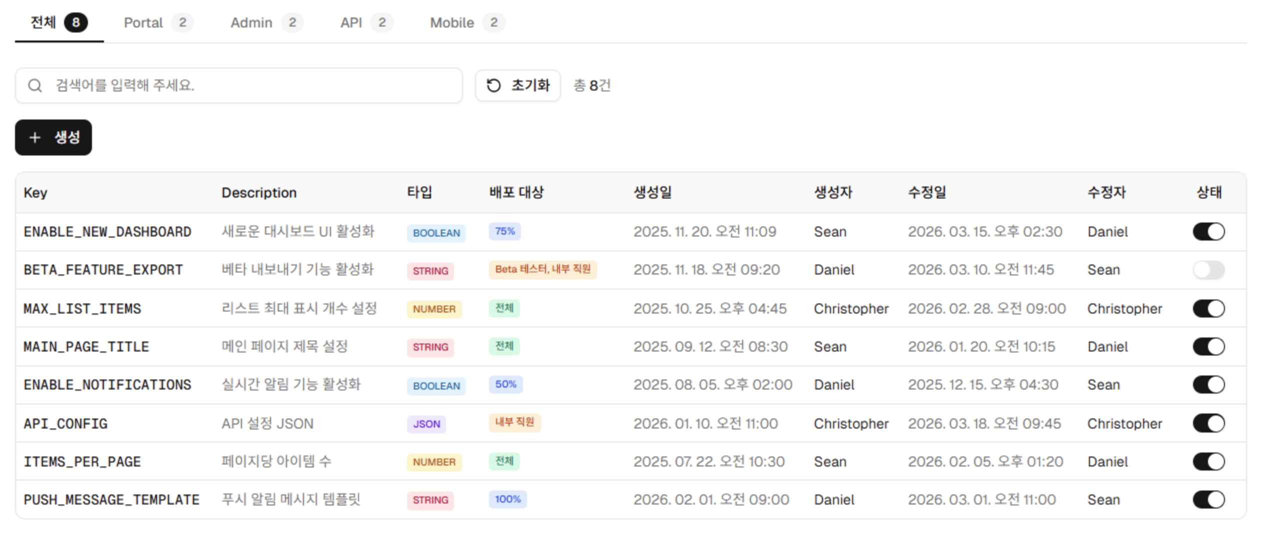Click the 초기화 reset button
Screen dimensions: 1269x539
[517, 85]
